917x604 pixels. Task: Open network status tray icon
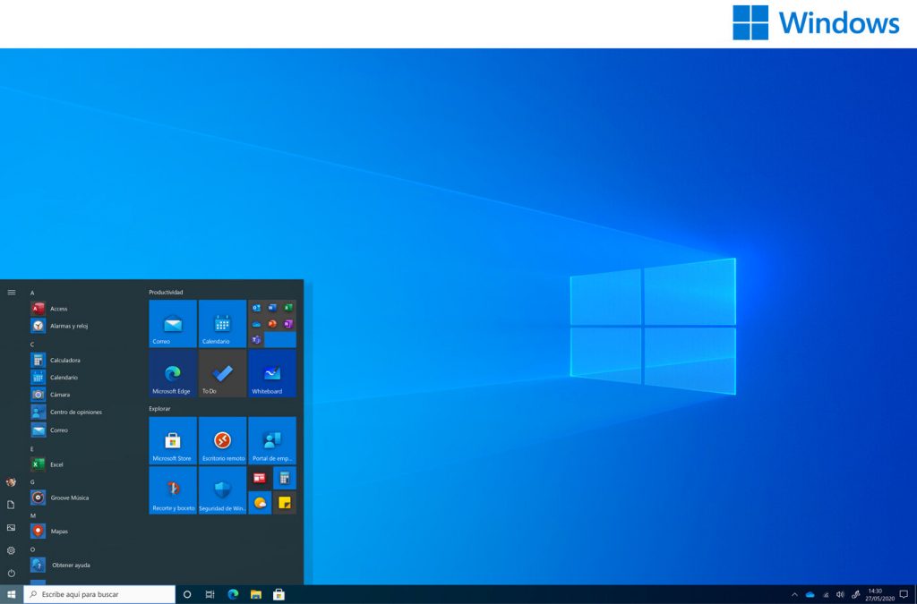(x=826, y=595)
